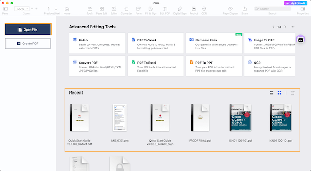Increase zoom with the plus button
The height and width of the screenshot is (171, 311).
(36, 9)
